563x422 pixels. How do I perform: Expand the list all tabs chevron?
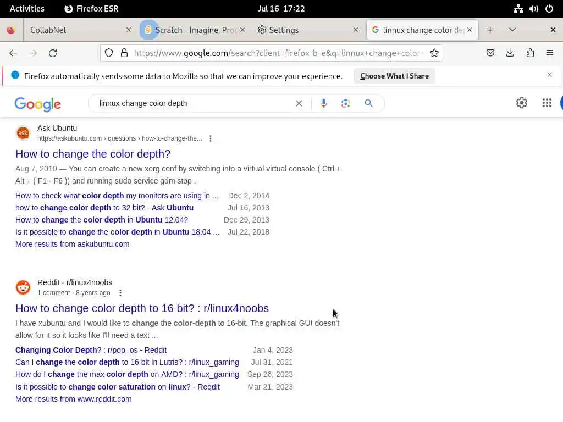[512, 30]
